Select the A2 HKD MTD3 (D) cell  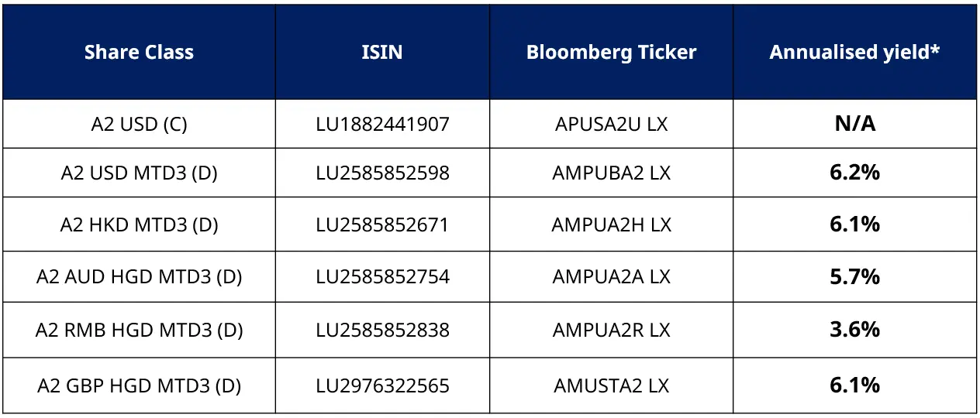pyautogui.click(x=139, y=224)
